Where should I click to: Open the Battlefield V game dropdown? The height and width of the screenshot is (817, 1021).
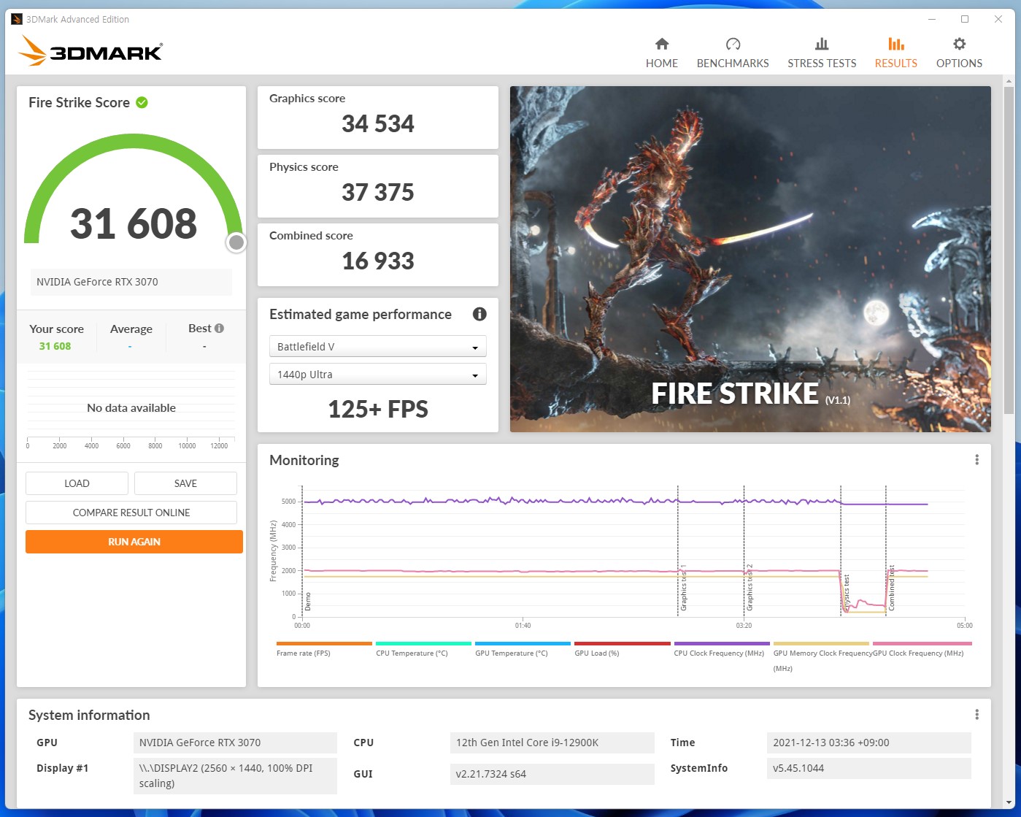[378, 347]
